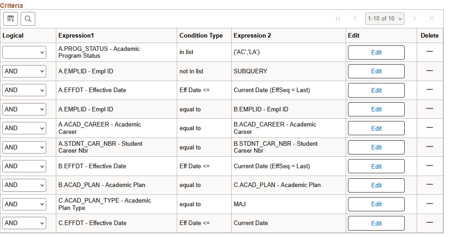Viewport: 451px width, 237px height.
Task: Click the next page chevron
Action: (414, 19)
